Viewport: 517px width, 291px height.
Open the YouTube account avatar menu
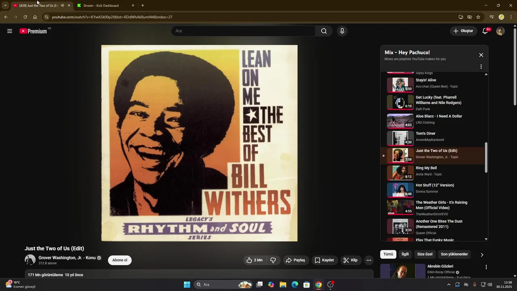[x=500, y=31]
